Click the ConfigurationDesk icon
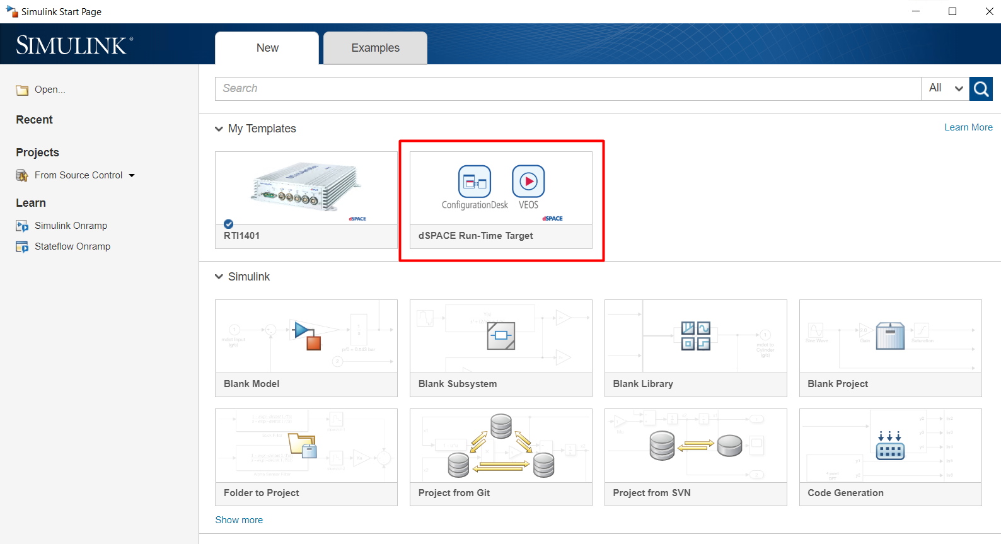 474,182
